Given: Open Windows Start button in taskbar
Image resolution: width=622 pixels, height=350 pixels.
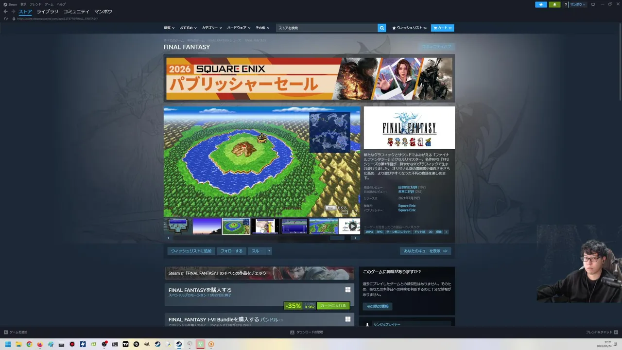Looking at the screenshot, I should point(8,344).
